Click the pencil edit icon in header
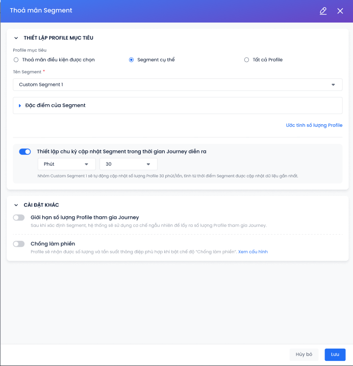Screen dimensions: 353x366 [323, 11]
